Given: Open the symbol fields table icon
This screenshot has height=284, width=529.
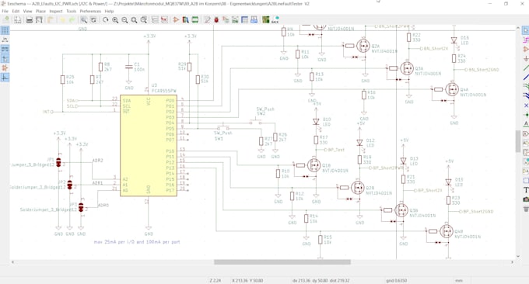Looking at the screenshot, I should pyautogui.click(x=244, y=20).
